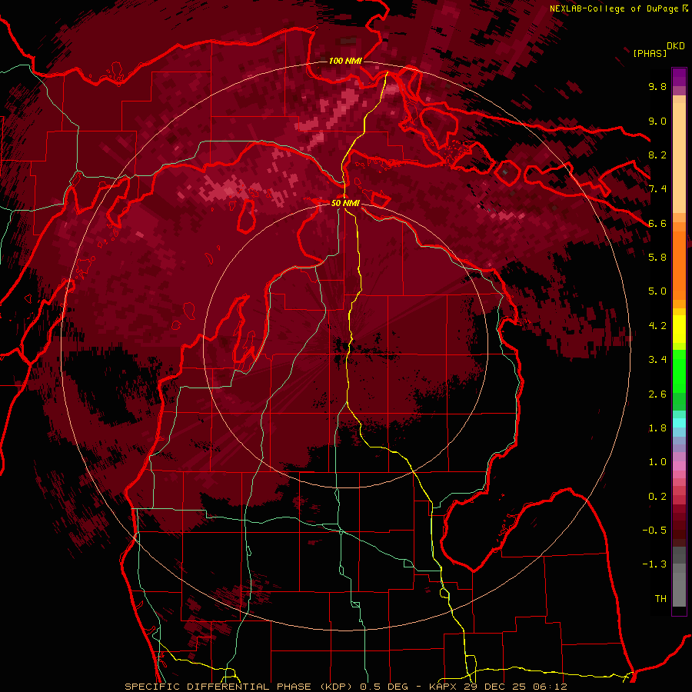
Task: Click the yellow segment of the color bar
Action: coord(679,329)
